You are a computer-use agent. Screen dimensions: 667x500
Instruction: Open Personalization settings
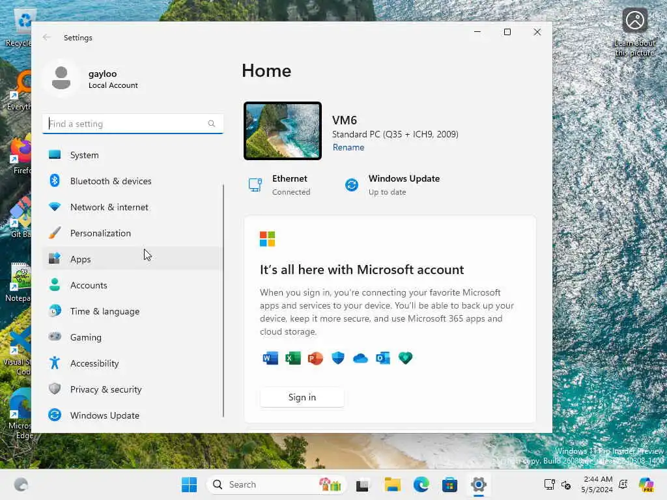click(x=132, y=233)
